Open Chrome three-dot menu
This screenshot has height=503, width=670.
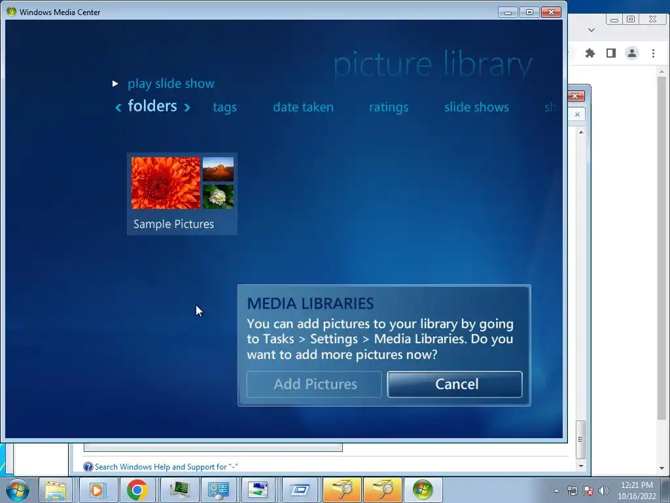click(653, 53)
